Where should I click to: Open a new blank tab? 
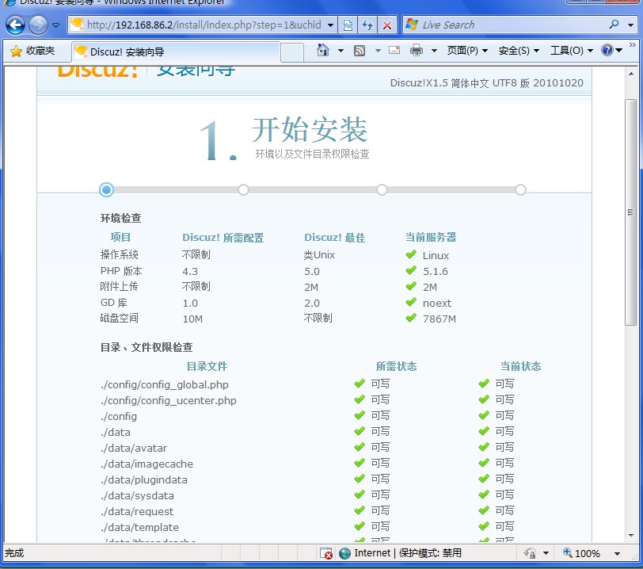pos(292,52)
